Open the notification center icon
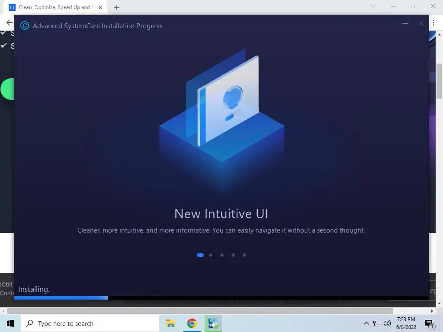The width and height of the screenshot is (443, 332). (x=429, y=324)
